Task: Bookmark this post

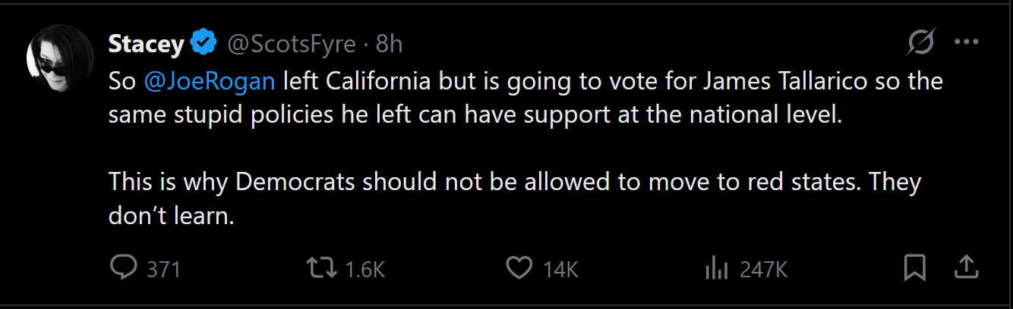Action: [x=914, y=267]
